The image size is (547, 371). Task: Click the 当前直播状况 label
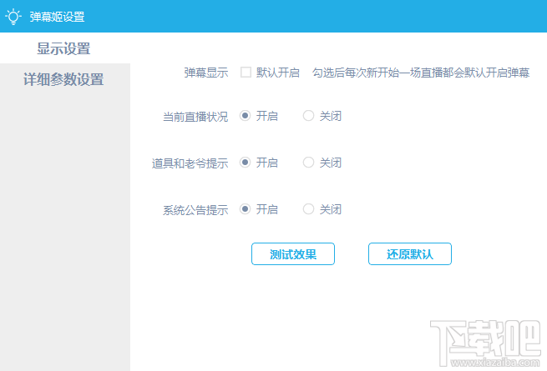195,117
